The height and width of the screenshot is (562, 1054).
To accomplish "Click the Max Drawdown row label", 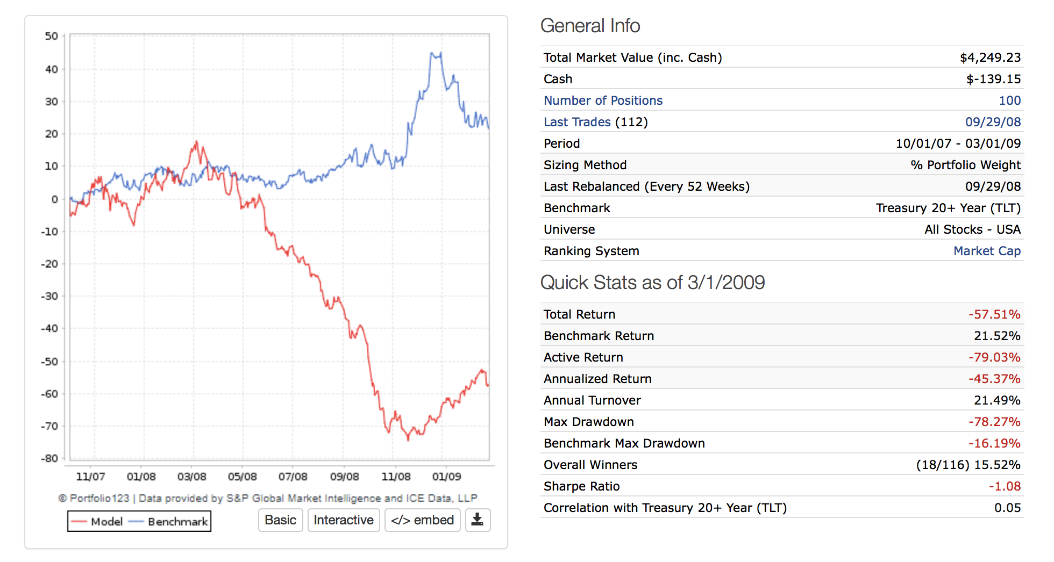I will pyautogui.click(x=588, y=422).
